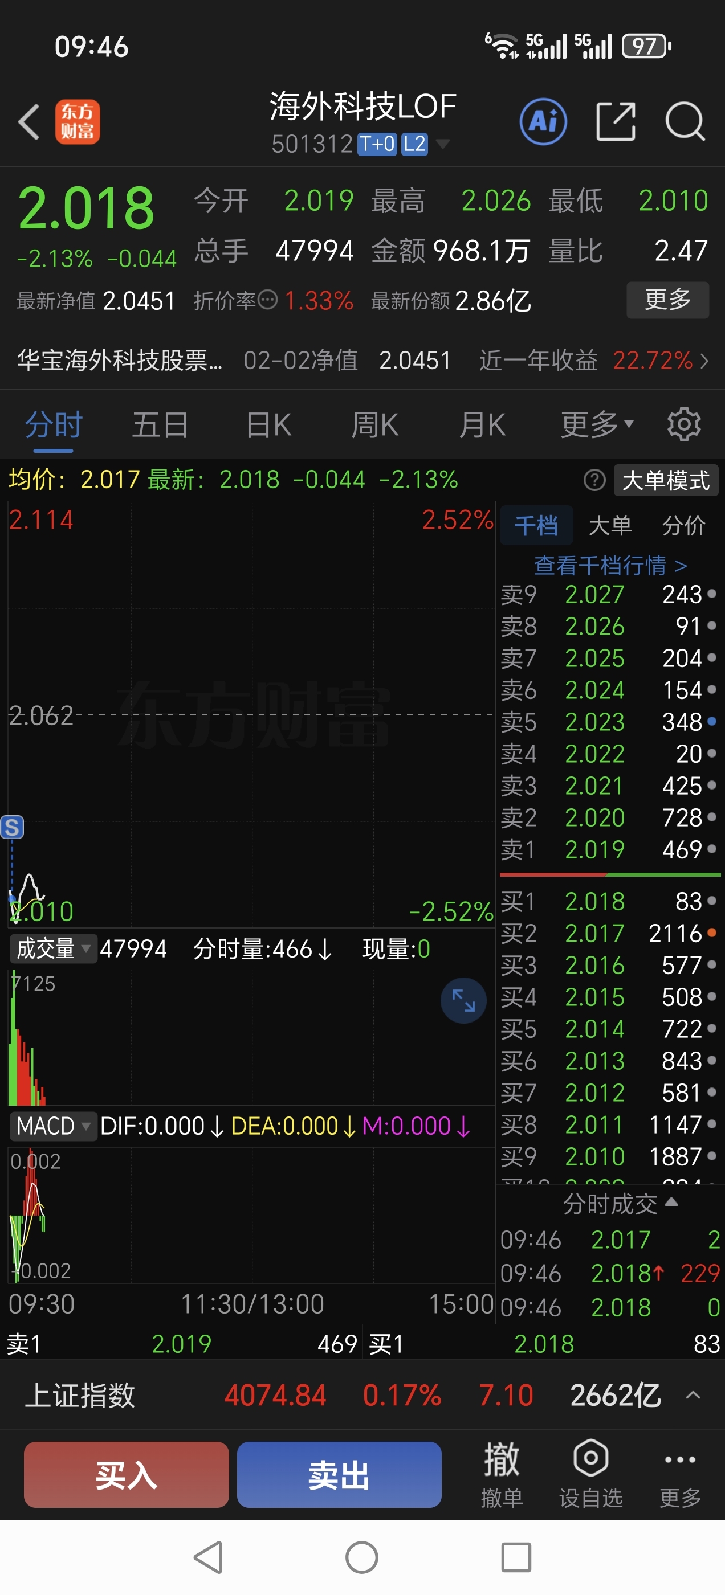Tap the blue S marker on chart

click(x=12, y=827)
